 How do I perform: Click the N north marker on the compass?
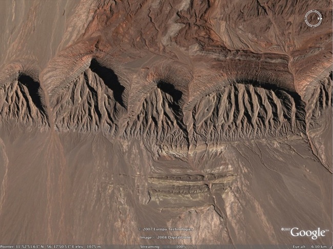(318, 18)
